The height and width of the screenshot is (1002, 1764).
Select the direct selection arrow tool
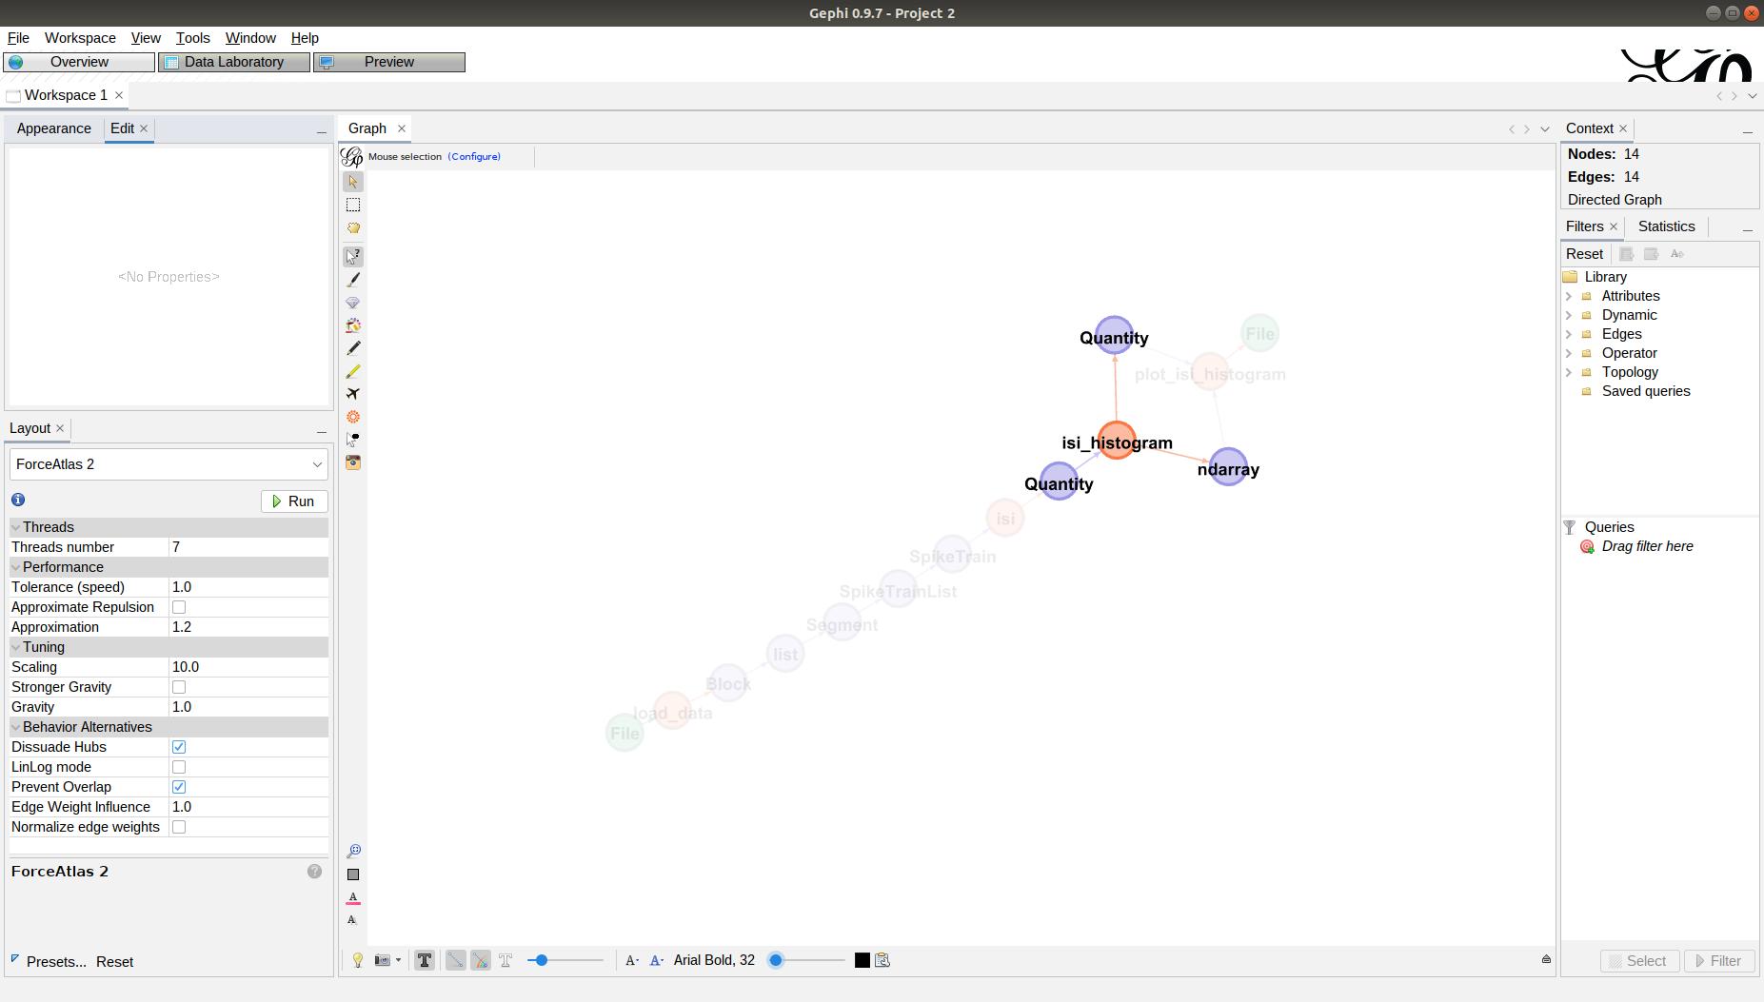pyautogui.click(x=353, y=182)
